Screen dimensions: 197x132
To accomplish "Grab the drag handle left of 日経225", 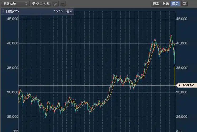I will click(x=3, y=11).
